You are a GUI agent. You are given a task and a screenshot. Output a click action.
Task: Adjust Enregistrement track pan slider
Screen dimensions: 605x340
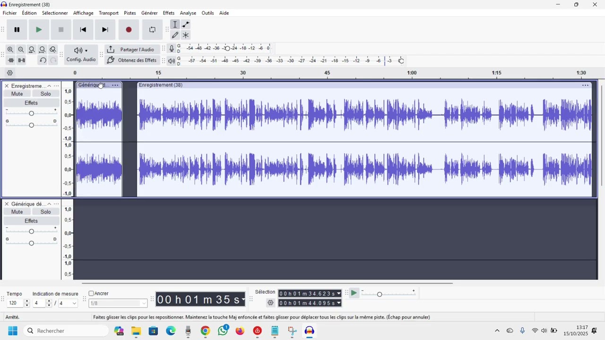point(31,125)
